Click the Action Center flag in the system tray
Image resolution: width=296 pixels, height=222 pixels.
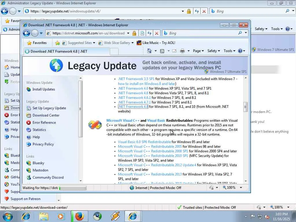click(253, 217)
